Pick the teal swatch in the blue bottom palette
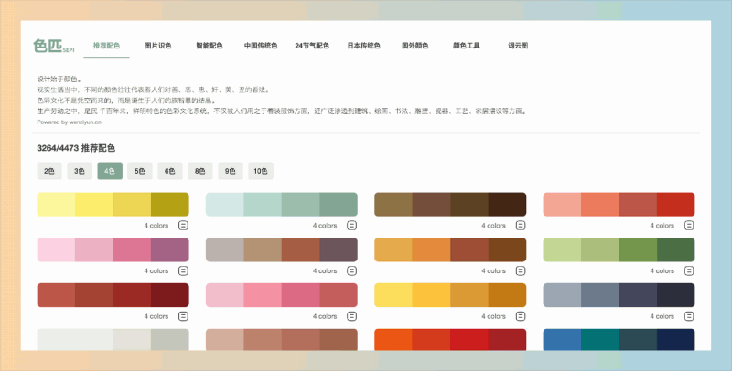 point(600,340)
